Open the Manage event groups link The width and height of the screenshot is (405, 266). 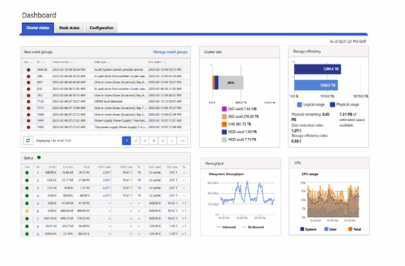tap(170, 52)
